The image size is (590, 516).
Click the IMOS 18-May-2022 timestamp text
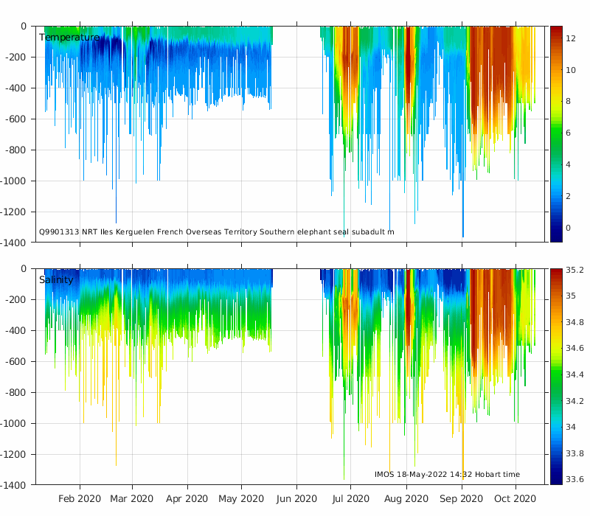tap(447, 474)
